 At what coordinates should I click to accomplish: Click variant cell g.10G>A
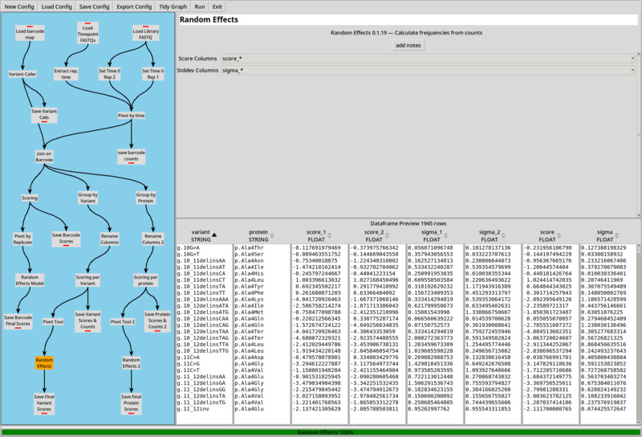point(189,247)
